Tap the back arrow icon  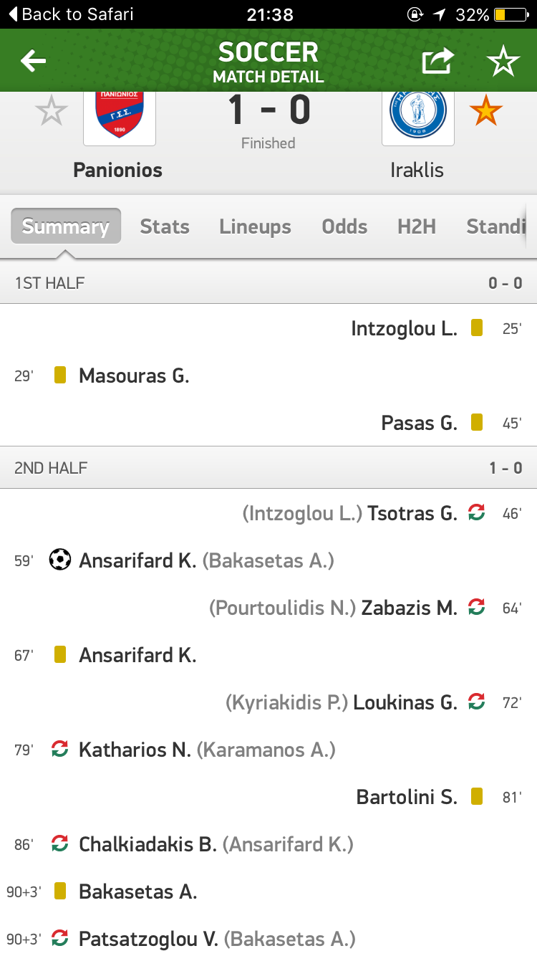point(33,61)
